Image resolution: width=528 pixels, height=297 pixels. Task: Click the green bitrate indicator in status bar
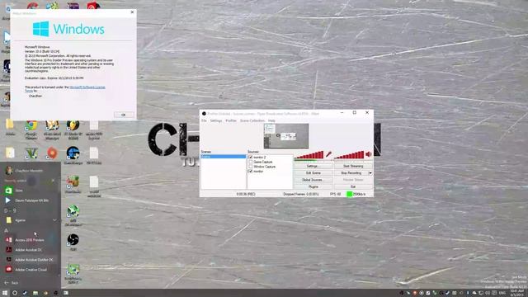[350, 195]
